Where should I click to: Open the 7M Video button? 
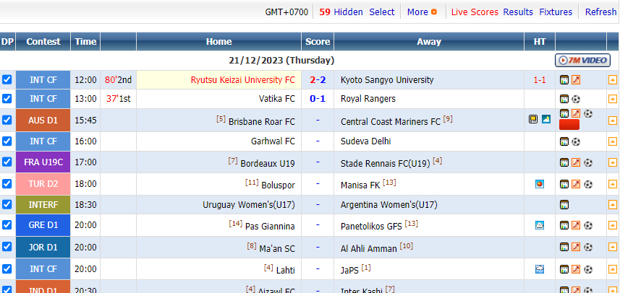coord(582,61)
